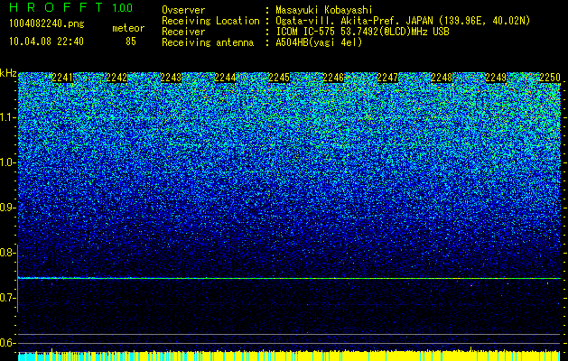Screen dimensions: 568x361
Task: Click the 1.1 frequency axis label
Action: [7, 117]
